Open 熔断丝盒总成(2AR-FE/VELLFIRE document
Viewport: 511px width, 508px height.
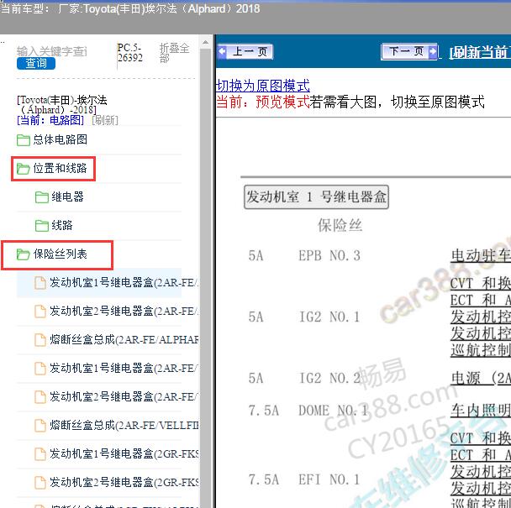pyautogui.click(x=124, y=425)
